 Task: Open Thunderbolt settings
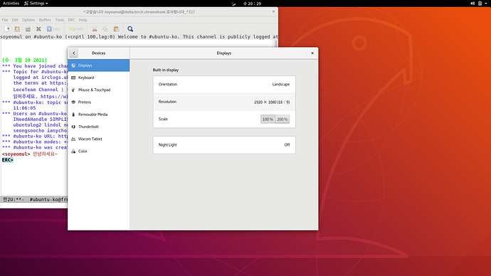pyautogui.click(x=99, y=127)
